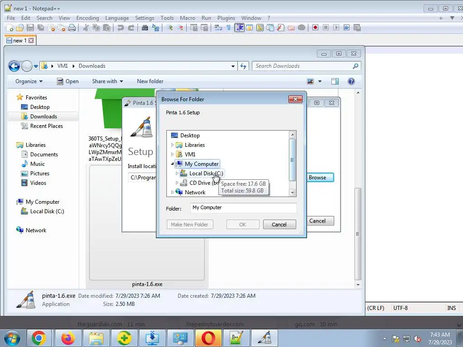Close the new 1 tab via its X

click(31, 40)
